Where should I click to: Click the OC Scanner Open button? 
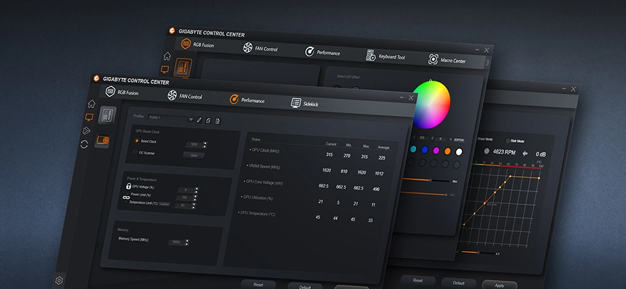(x=193, y=155)
